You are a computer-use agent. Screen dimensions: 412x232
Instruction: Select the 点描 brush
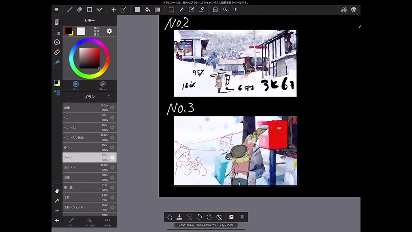(x=90, y=177)
